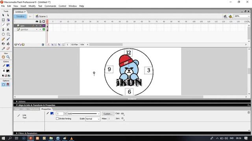Toggle Onion Skin in timeline
The height and width of the screenshot is (141, 252).
pos(52,45)
